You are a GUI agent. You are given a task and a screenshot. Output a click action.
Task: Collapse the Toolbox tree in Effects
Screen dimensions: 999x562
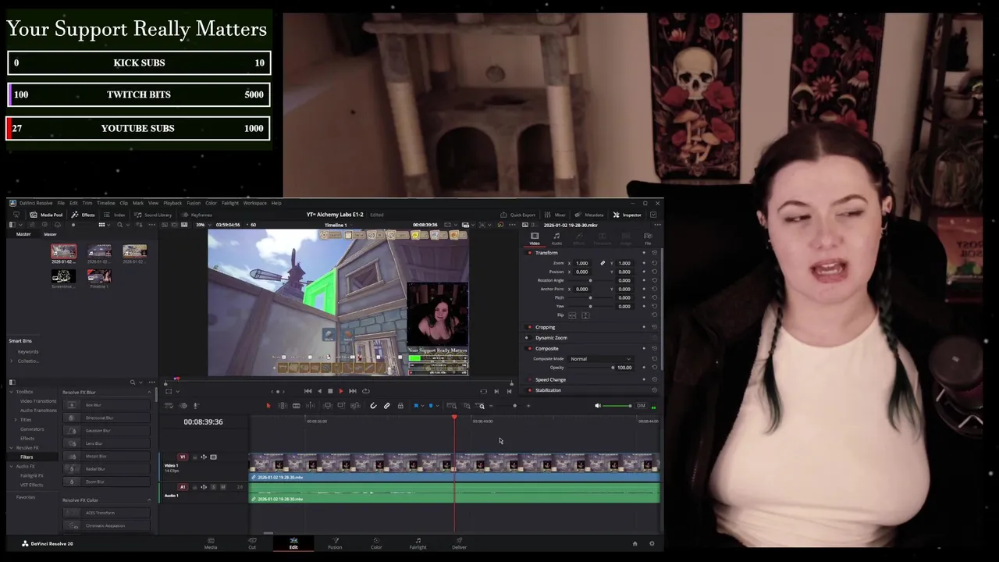click(x=11, y=392)
